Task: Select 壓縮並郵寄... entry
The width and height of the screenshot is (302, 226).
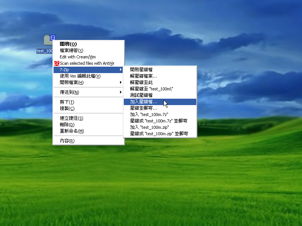Action: point(160,108)
